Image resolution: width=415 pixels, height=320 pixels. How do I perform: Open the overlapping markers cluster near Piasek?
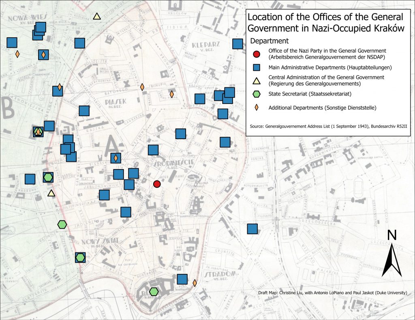(68, 148)
